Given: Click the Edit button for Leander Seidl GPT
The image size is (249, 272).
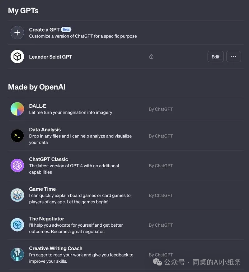Looking at the screenshot, I should (215, 57).
